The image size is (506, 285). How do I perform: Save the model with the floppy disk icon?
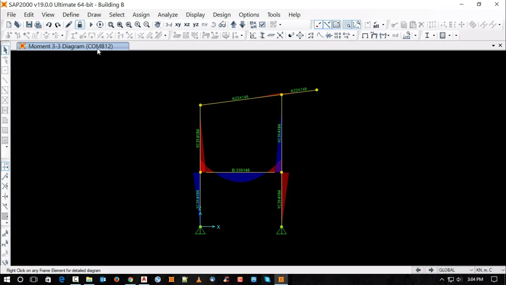pos(29,25)
